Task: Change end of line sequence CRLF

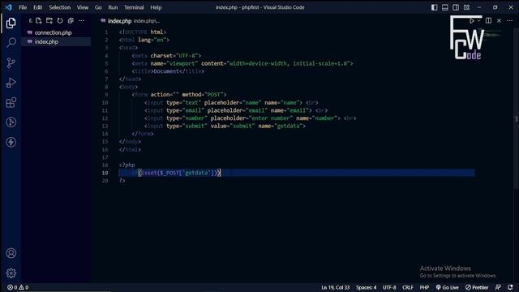Action: pos(407,287)
